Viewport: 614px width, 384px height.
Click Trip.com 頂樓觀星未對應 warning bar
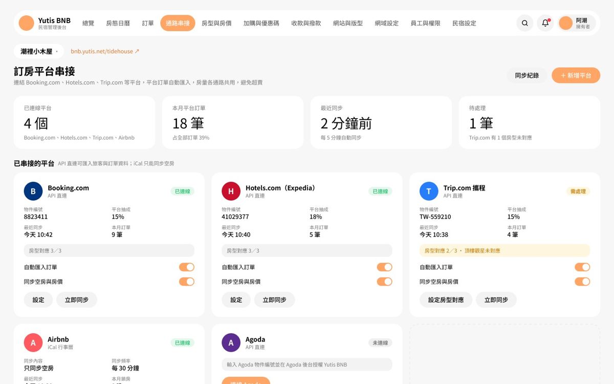[x=505, y=250]
